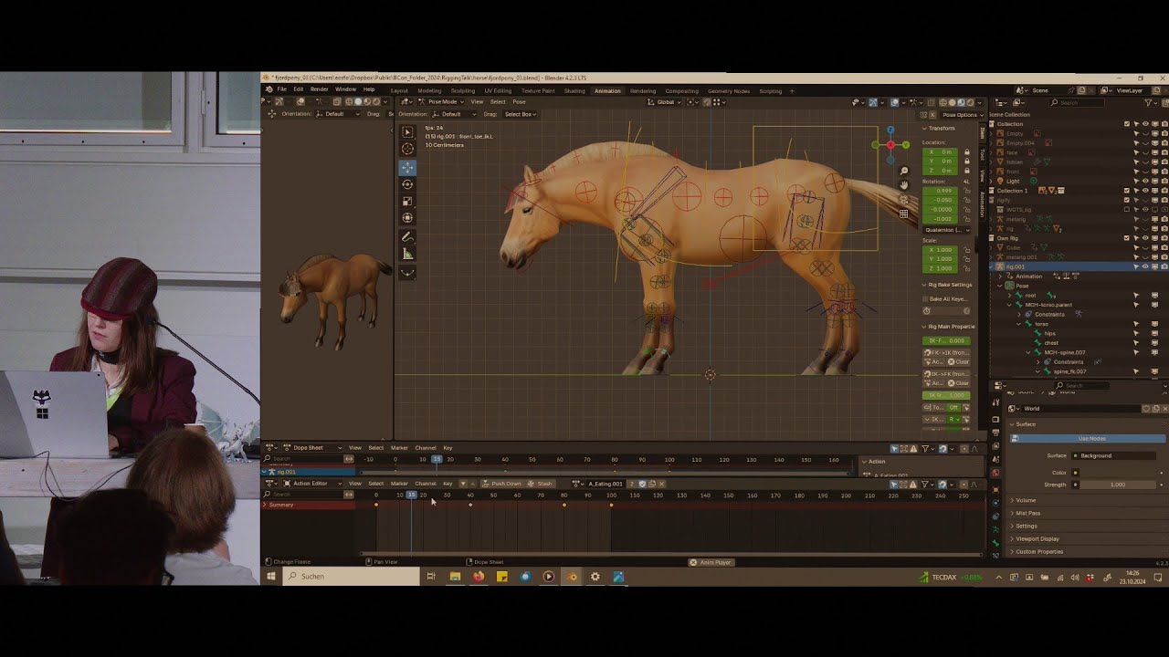1169x657 pixels.
Task: Select the Move tool in viewport toolbar
Action: click(407, 167)
